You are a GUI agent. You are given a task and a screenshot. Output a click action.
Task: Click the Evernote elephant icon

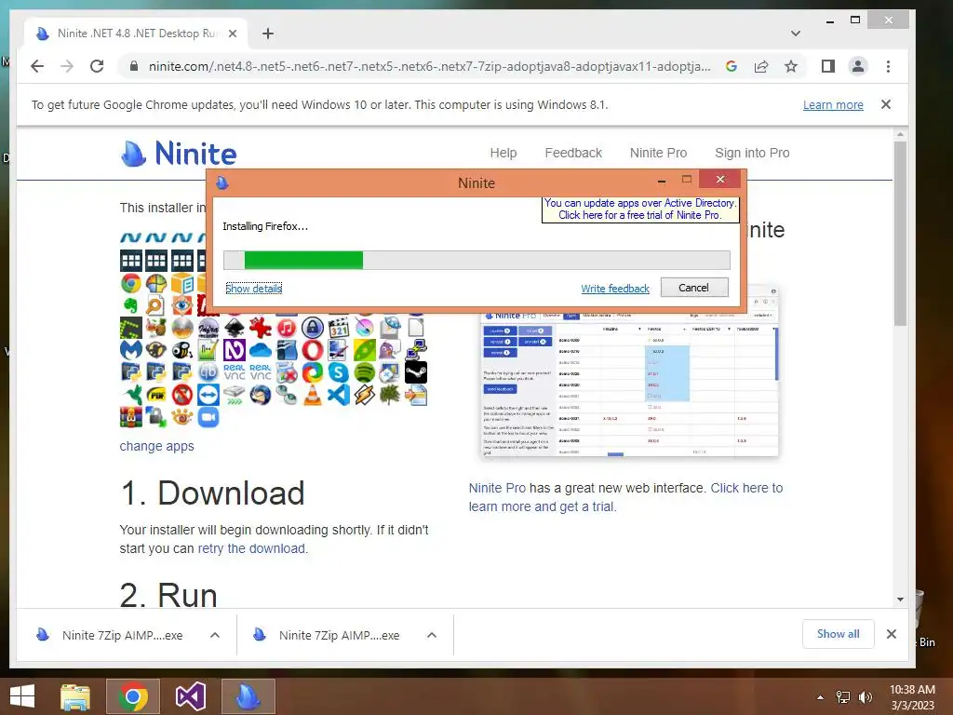click(x=131, y=305)
